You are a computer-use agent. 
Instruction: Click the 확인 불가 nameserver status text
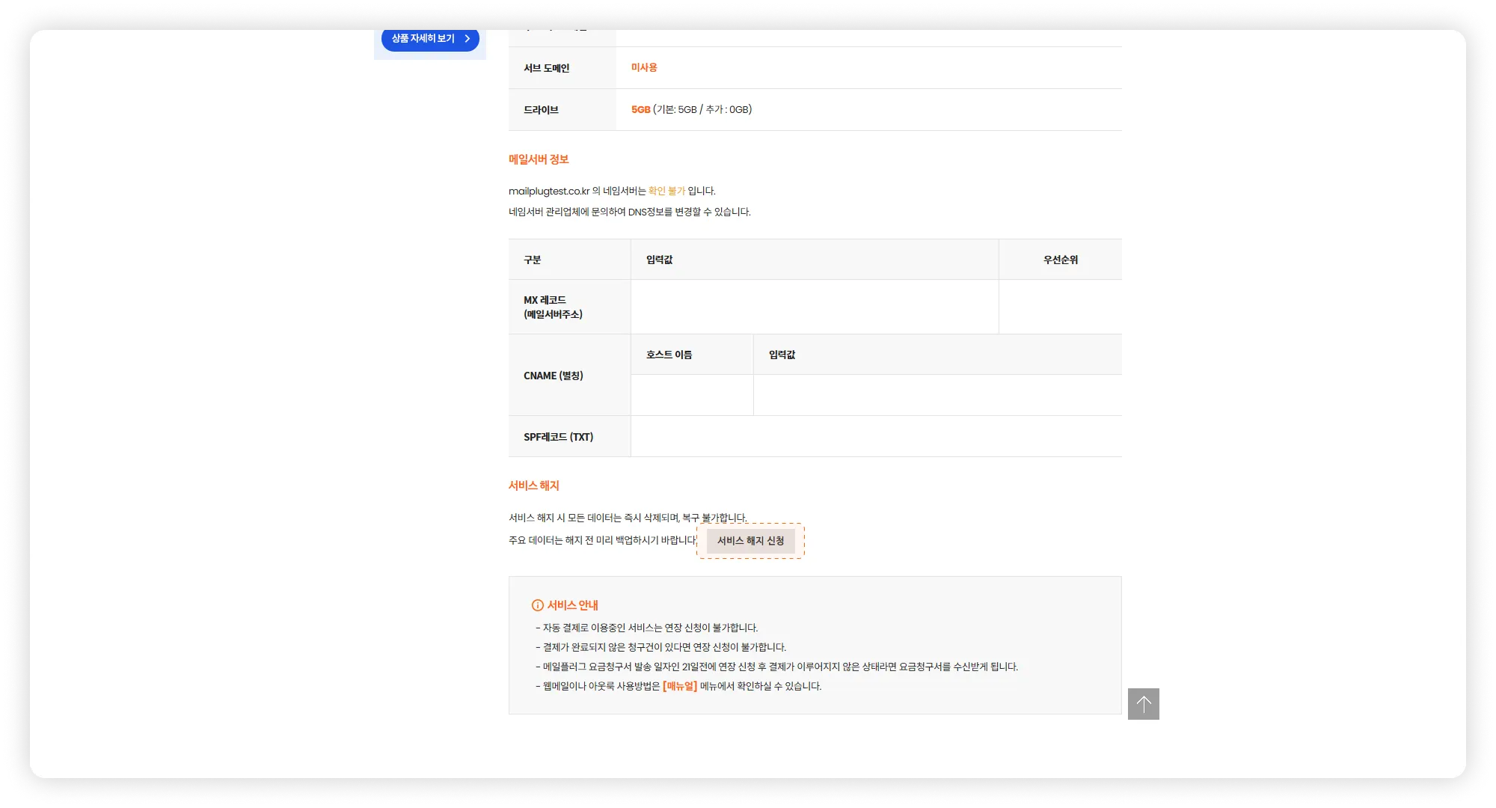coord(666,191)
